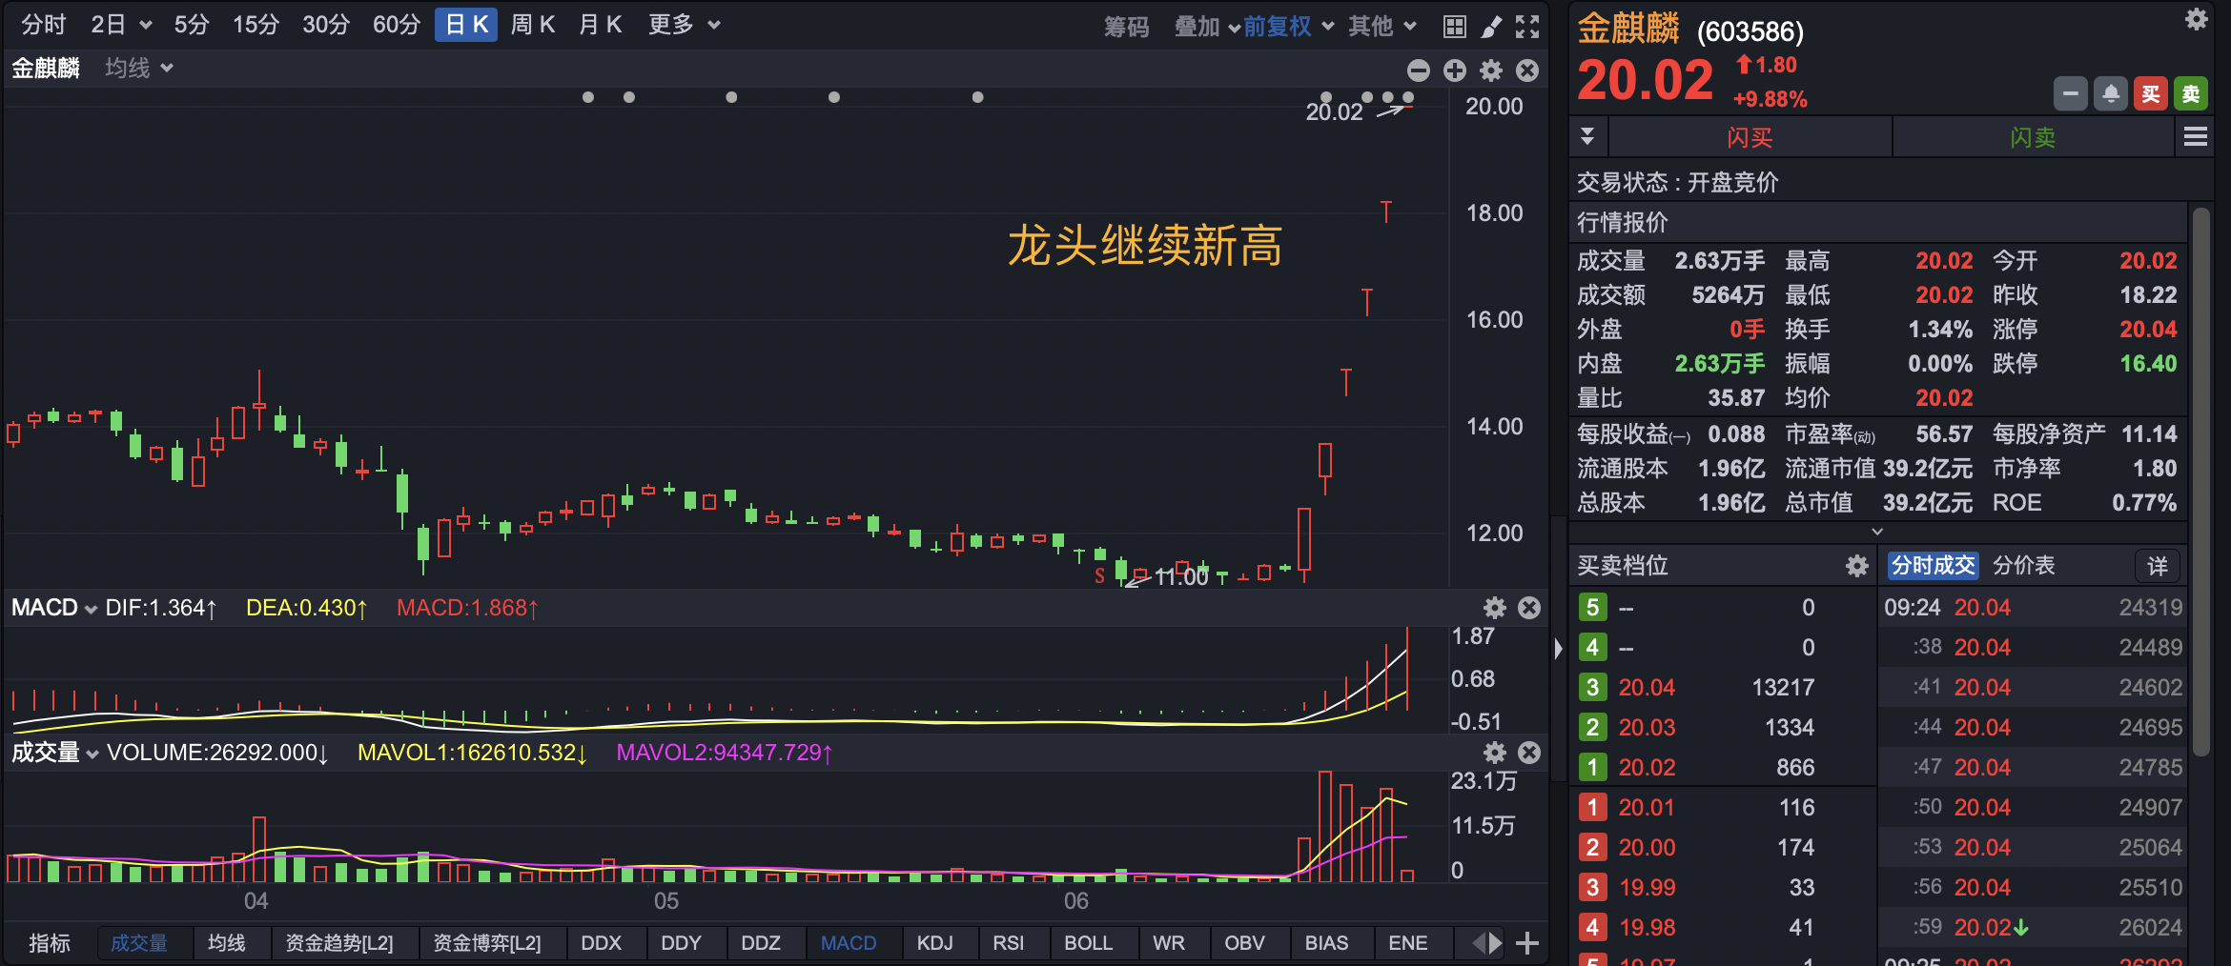2231x966 pixels.
Task: Open the 2日 period dropdown
Action: (x=121, y=25)
